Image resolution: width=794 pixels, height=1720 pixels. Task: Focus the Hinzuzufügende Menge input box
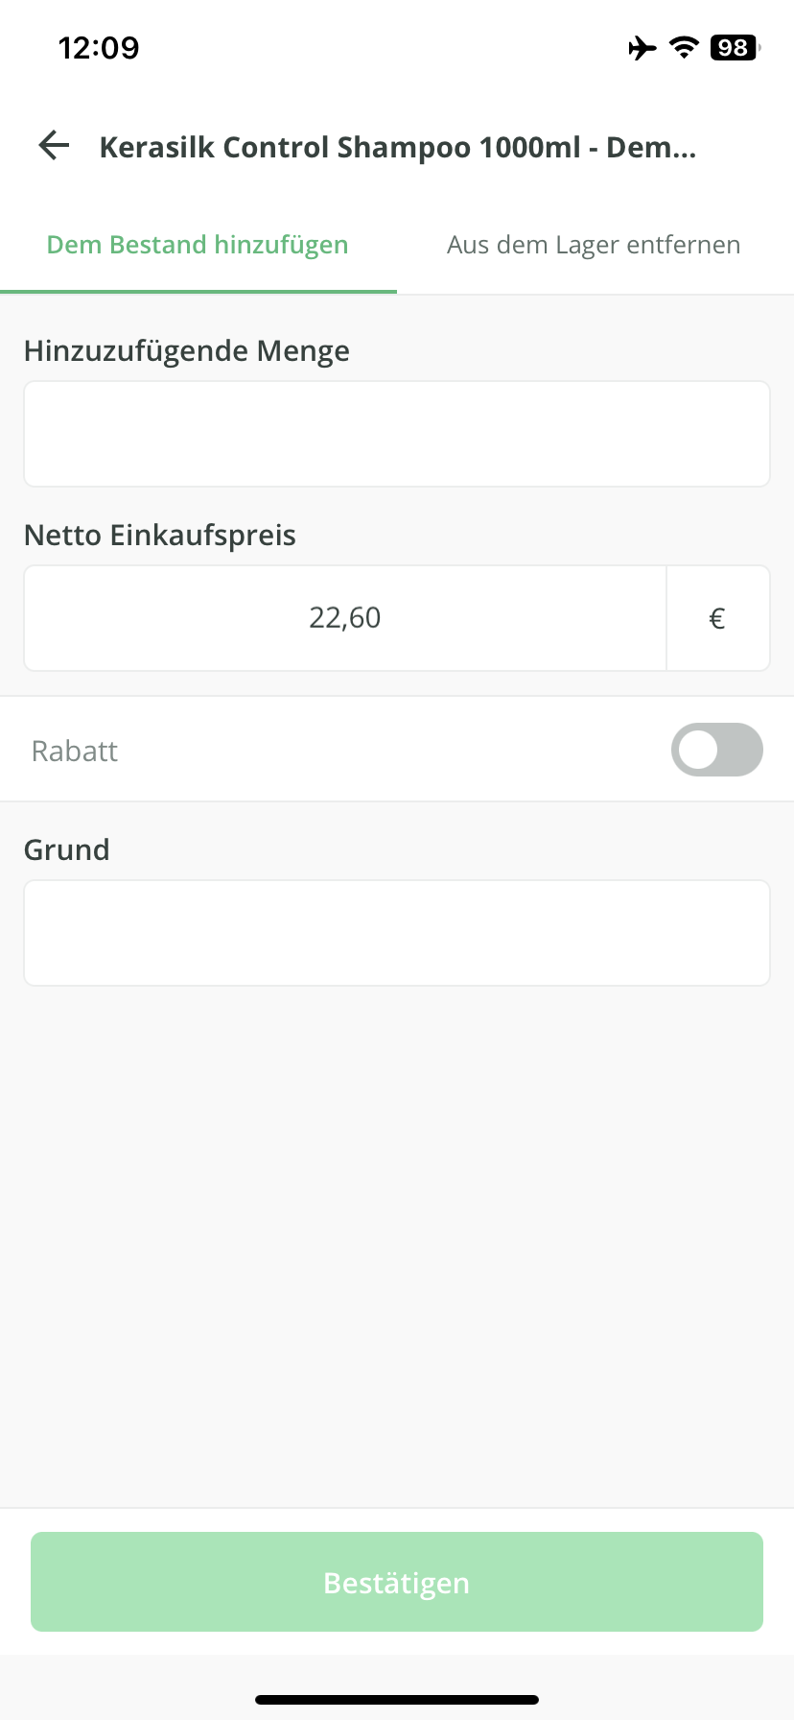pos(397,434)
